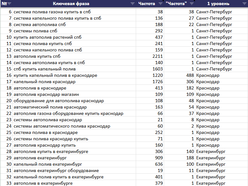Open filter icon for quoted "Частота" column
The height and width of the screenshot is (186, 248).
coord(192,3)
